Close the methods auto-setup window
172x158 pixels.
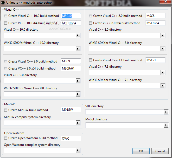tap(165, 2)
